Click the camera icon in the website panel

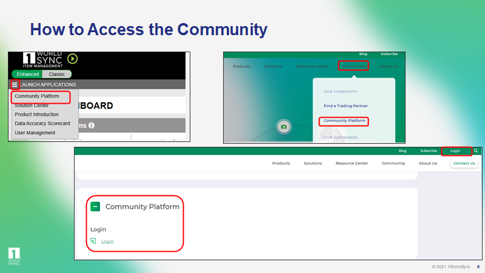point(284,127)
